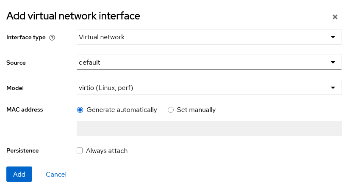
Task: Enable the Always attach checkbox
Action: [80, 150]
